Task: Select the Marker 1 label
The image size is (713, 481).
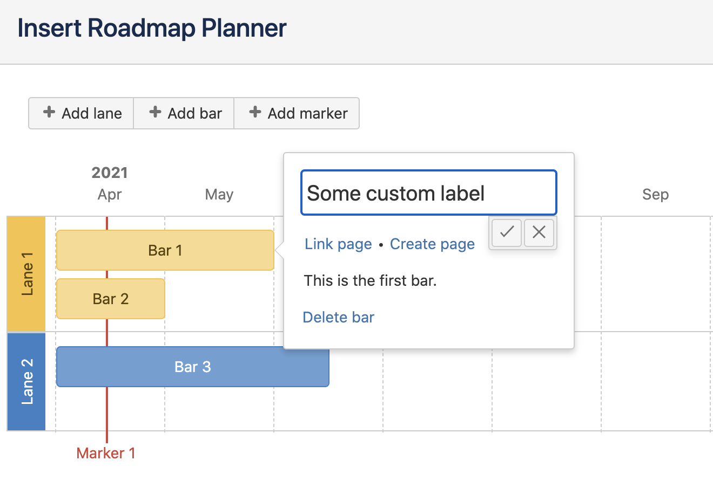Action: 106,453
